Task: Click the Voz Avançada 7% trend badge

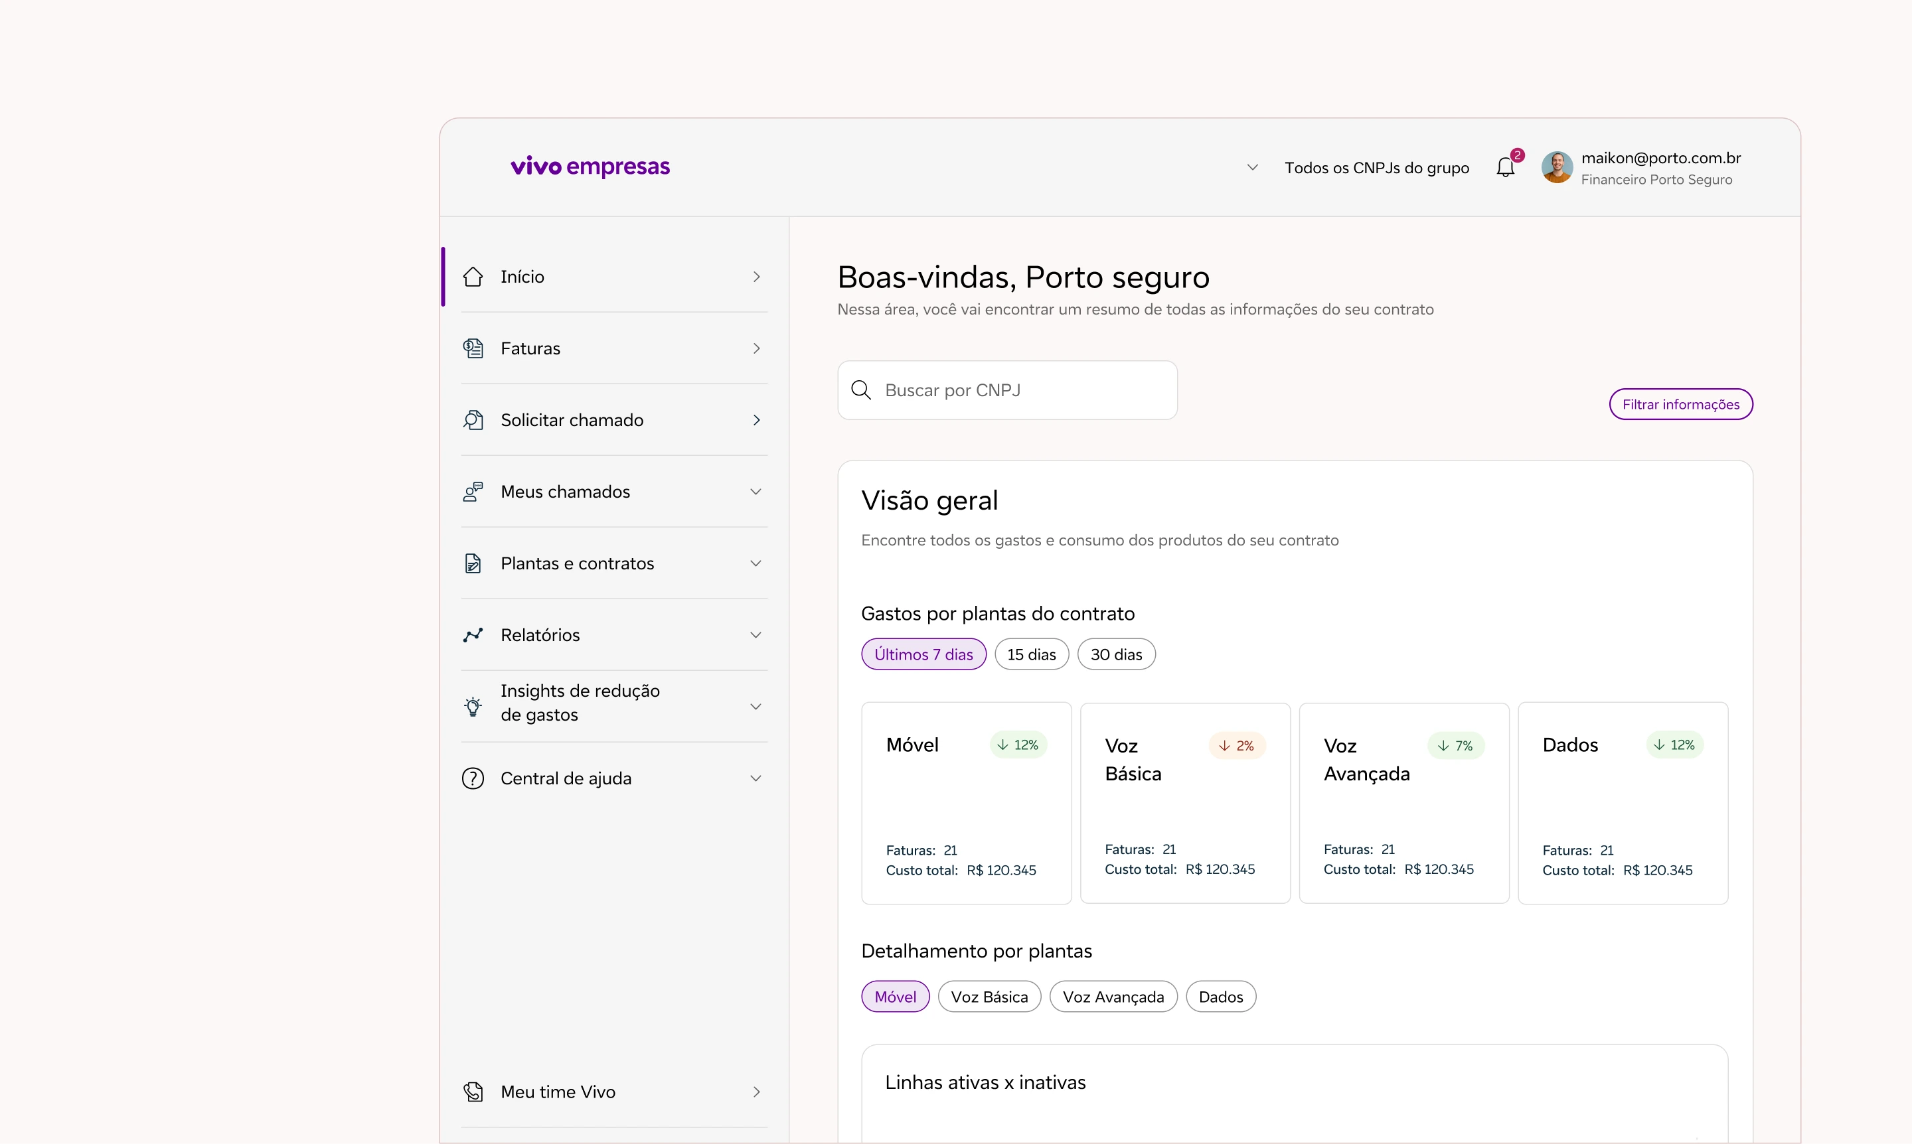Action: pos(1456,745)
